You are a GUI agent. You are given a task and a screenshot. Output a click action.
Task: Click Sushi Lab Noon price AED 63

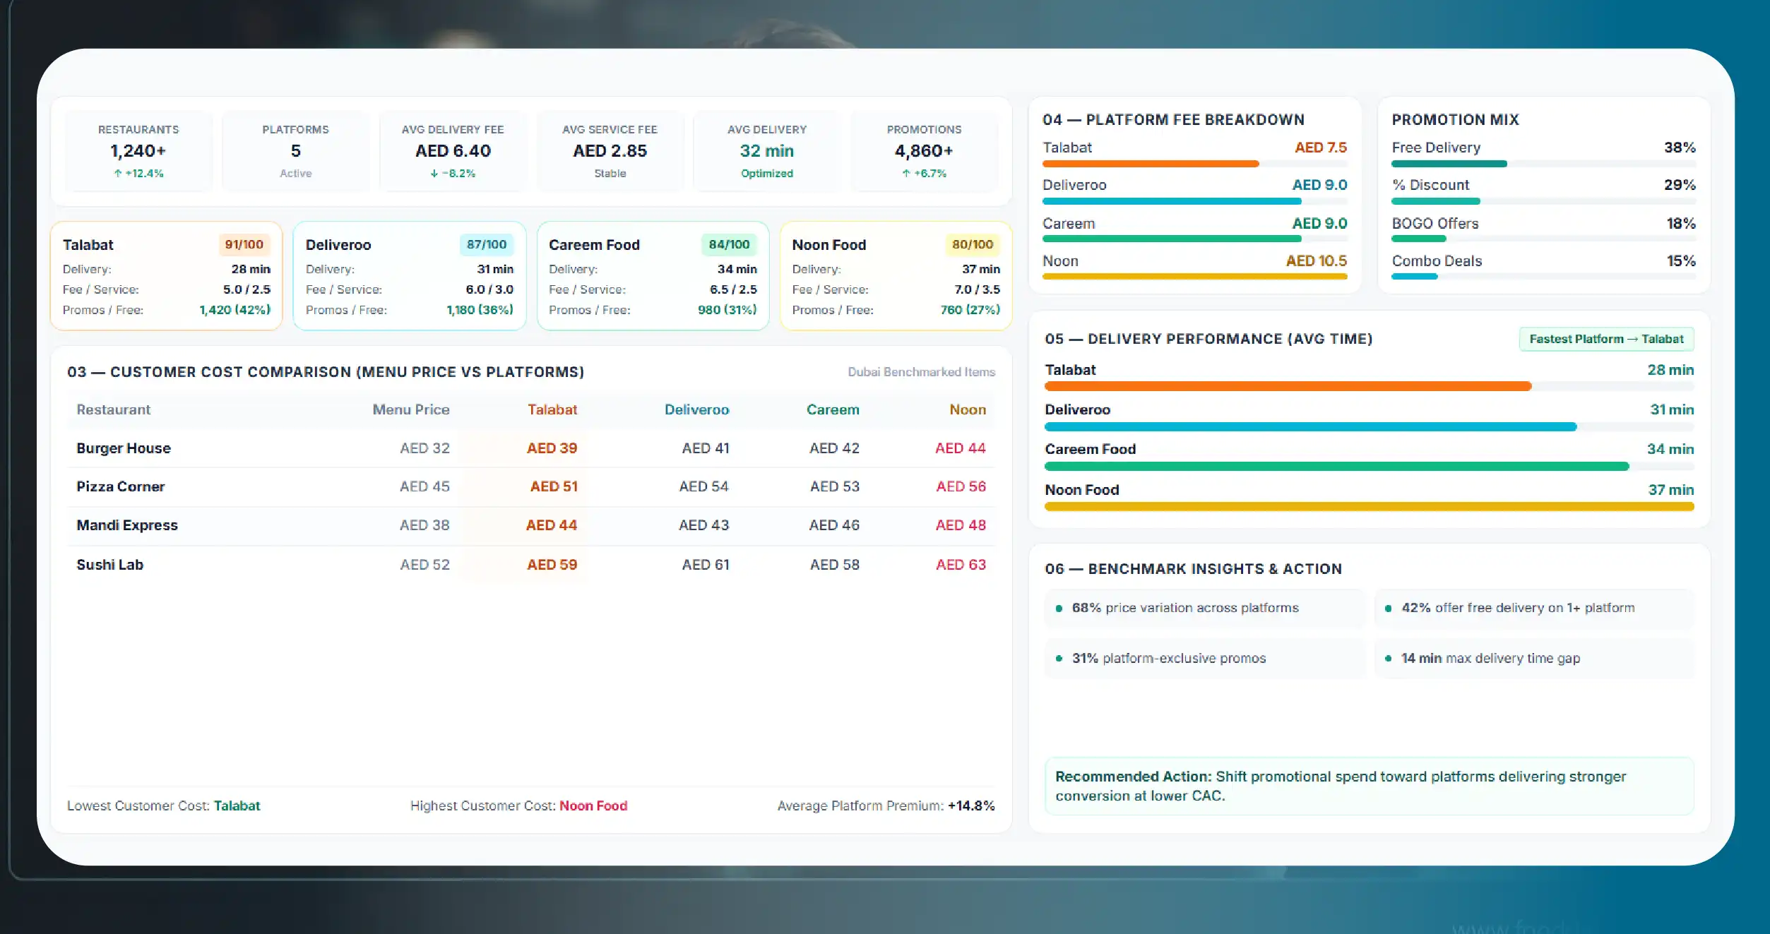pos(961,565)
